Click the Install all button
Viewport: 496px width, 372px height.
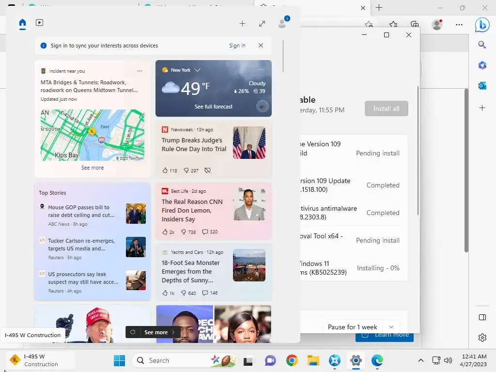pyautogui.click(x=386, y=108)
